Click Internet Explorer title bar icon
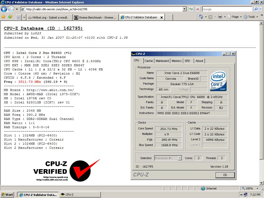 tap(3, 2)
